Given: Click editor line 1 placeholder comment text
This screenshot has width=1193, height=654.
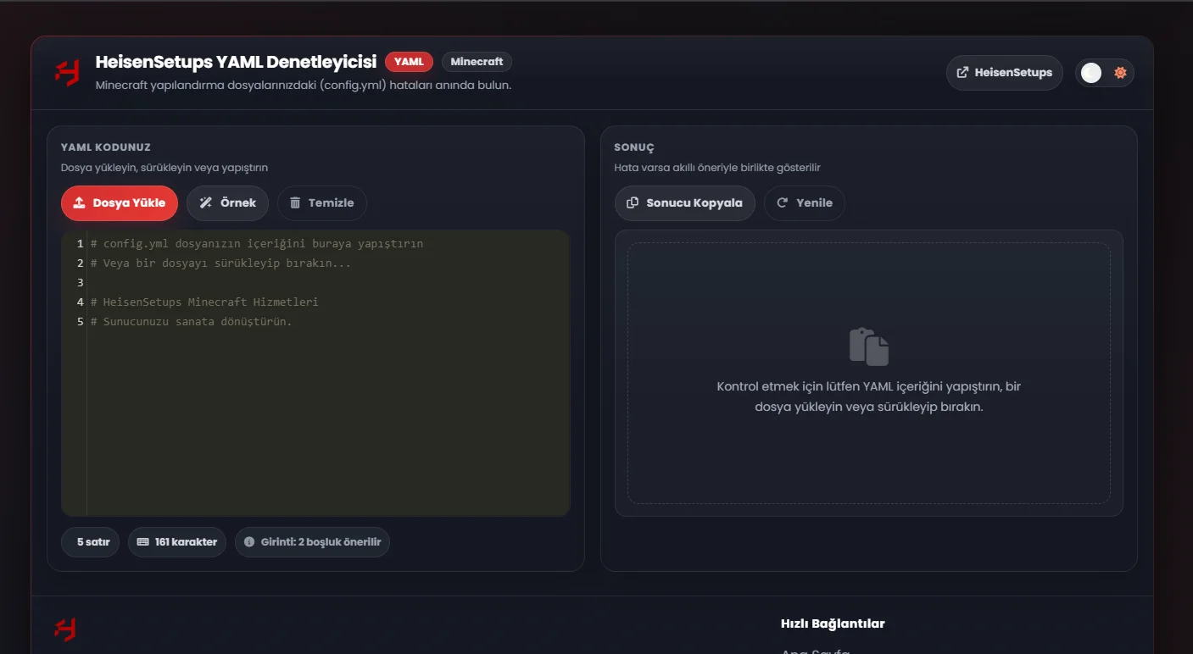Looking at the screenshot, I should (257, 244).
